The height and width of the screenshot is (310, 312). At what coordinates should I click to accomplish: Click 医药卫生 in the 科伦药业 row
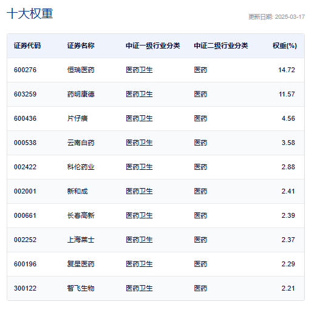pyautogui.click(x=139, y=167)
